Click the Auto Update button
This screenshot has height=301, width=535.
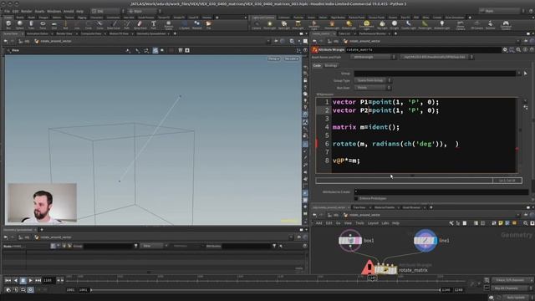[516, 298]
